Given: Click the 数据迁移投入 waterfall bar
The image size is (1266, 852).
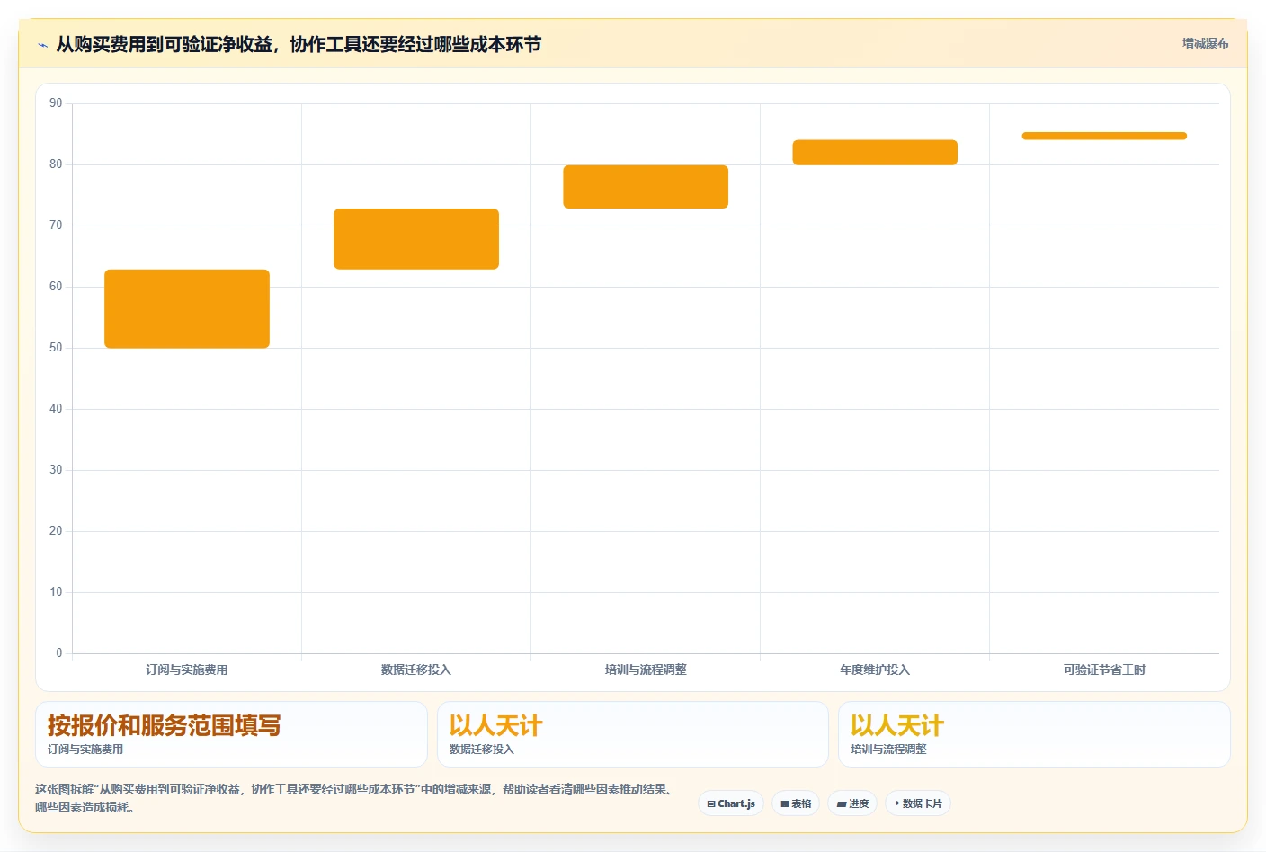Looking at the screenshot, I should [416, 239].
